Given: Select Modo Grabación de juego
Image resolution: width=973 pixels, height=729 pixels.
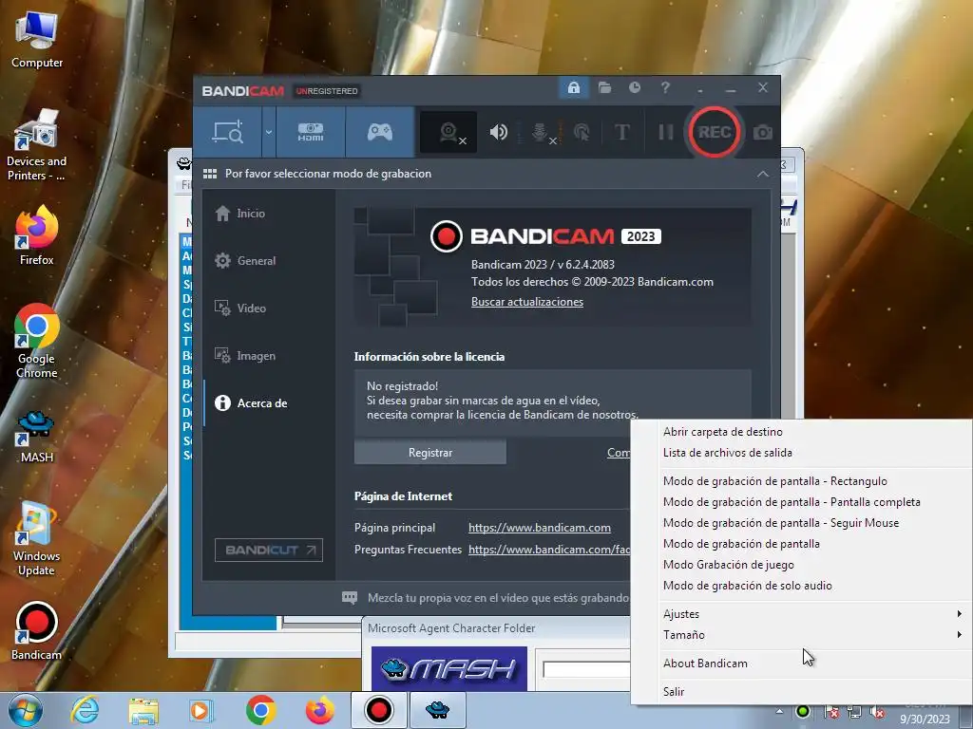Looking at the screenshot, I should tap(728, 565).
